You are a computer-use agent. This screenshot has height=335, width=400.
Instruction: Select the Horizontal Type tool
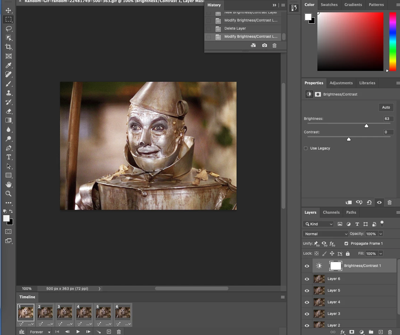(x=8, y=157)
